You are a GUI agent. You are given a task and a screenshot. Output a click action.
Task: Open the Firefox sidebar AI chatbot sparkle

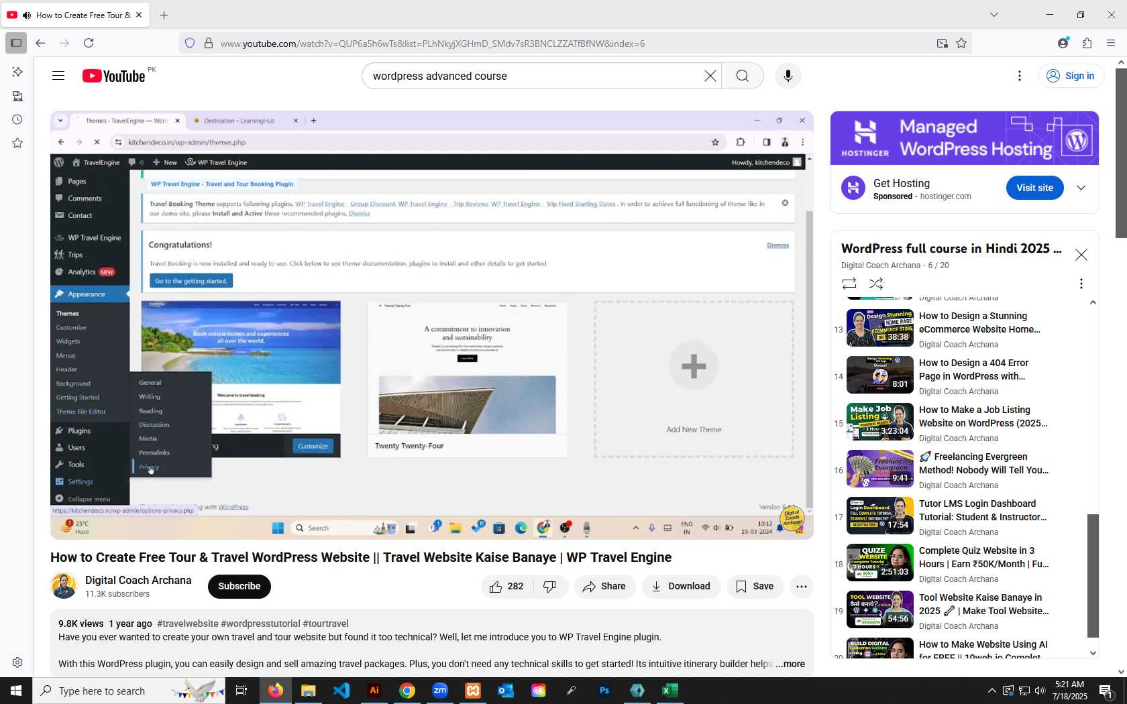[17, 72]
